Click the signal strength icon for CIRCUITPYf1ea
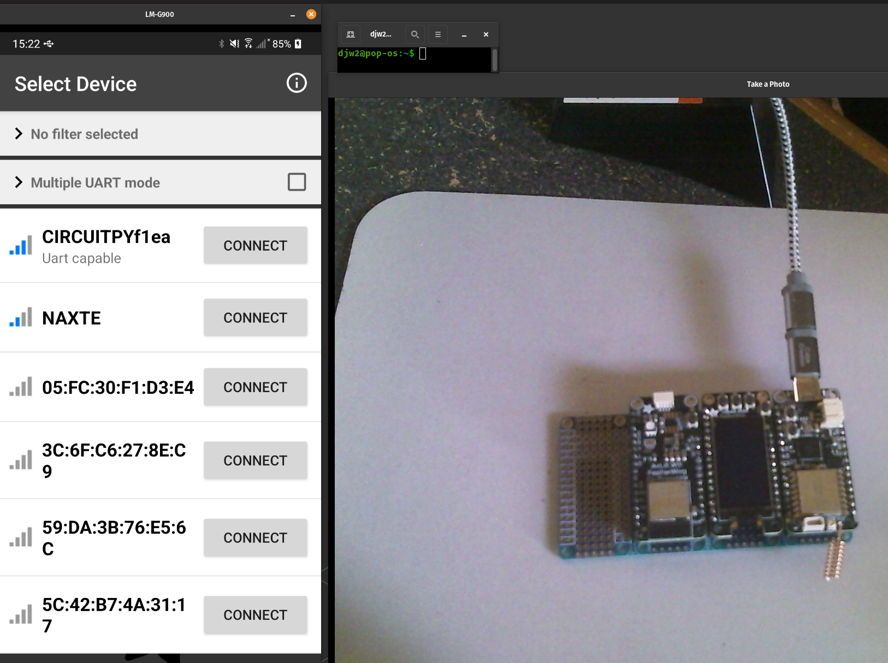Screen dimensions: 888x663 coord(21,246)
